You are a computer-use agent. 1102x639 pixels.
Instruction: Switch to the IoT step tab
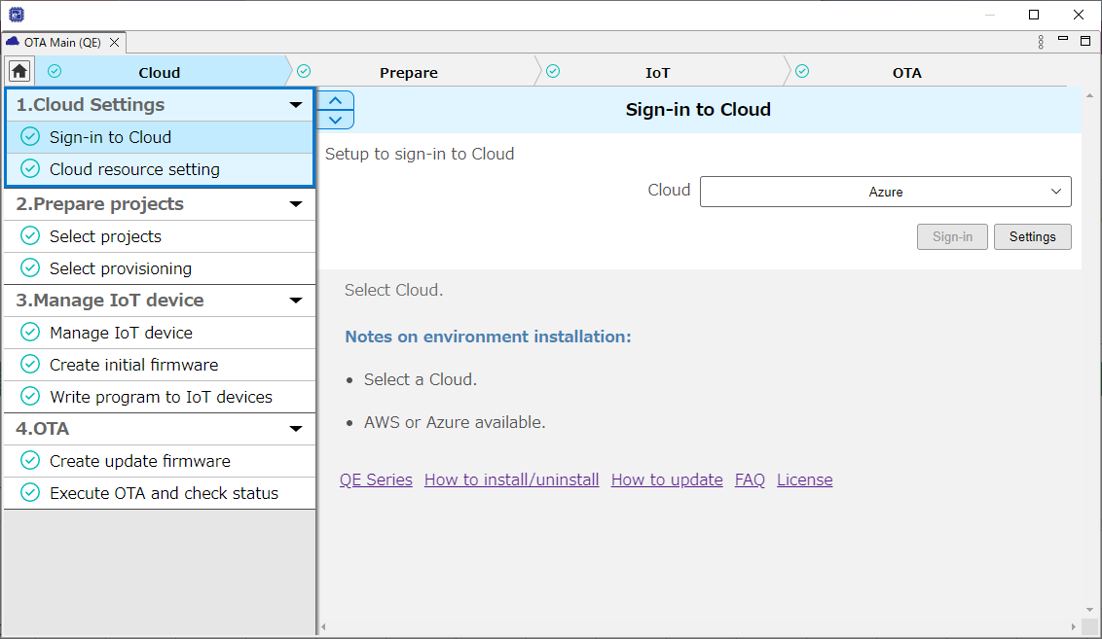(657, 73)
